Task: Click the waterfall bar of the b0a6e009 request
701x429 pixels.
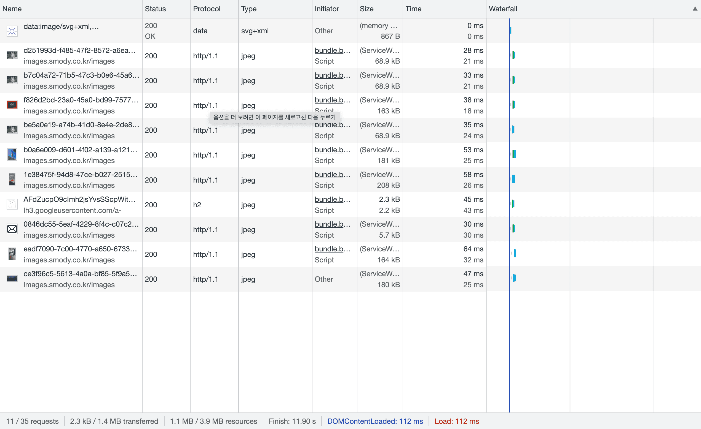Action: coord(514,154)
